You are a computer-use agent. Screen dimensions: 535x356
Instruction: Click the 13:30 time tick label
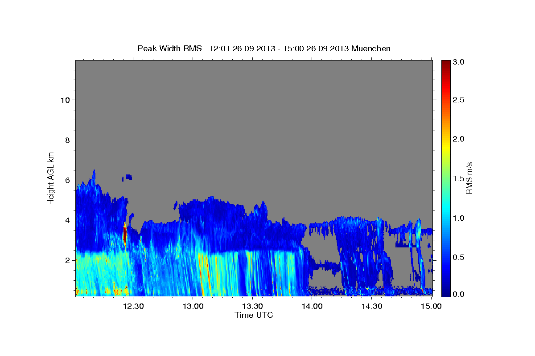click(x=252, y=306)
